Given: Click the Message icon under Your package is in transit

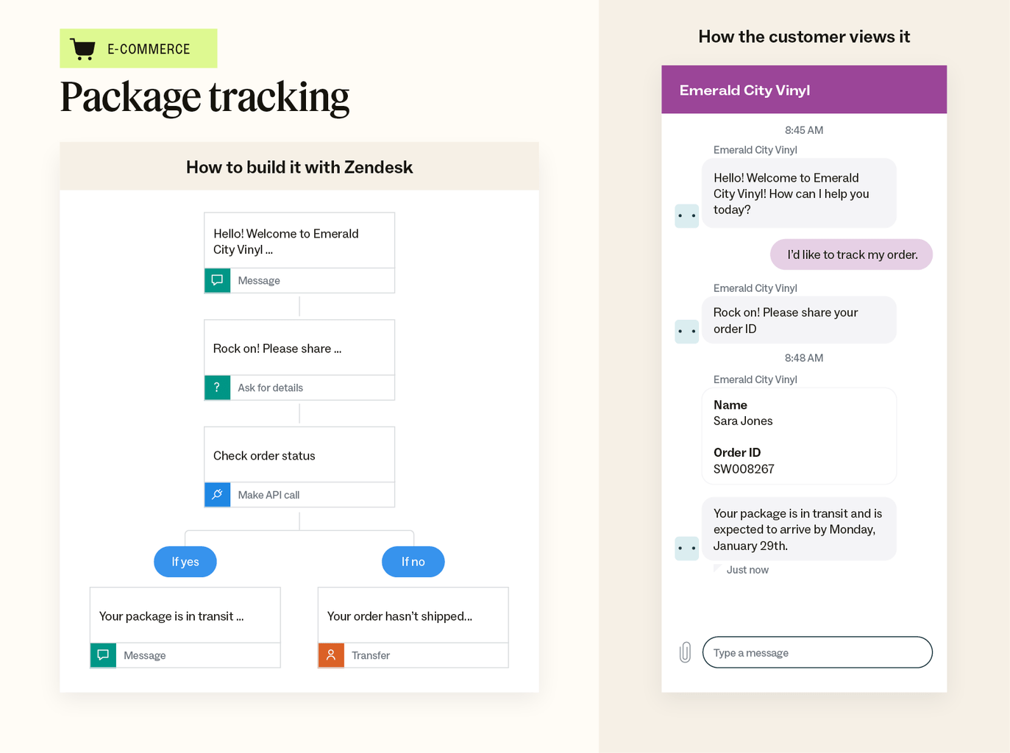Looking at the screenshot, I should click(103, 655).
